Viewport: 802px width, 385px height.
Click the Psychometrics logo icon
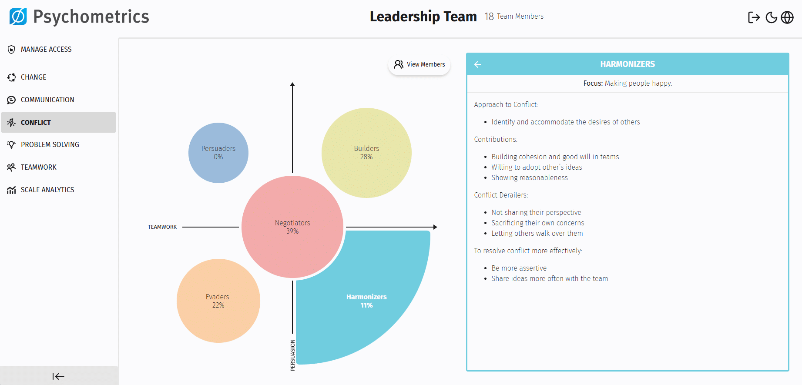click(18, 17)
